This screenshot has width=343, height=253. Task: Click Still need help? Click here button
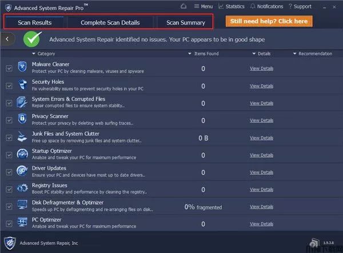(x=269, y=21)
